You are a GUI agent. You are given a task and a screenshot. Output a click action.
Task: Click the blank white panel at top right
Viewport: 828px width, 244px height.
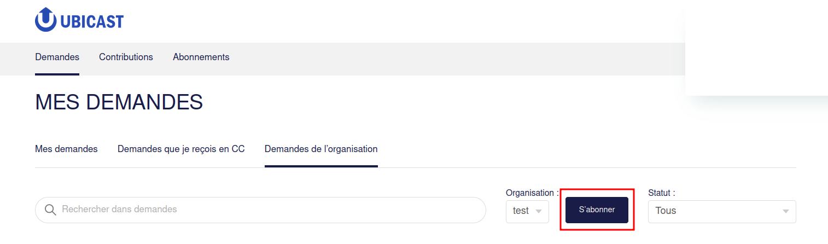click(756, 48)
